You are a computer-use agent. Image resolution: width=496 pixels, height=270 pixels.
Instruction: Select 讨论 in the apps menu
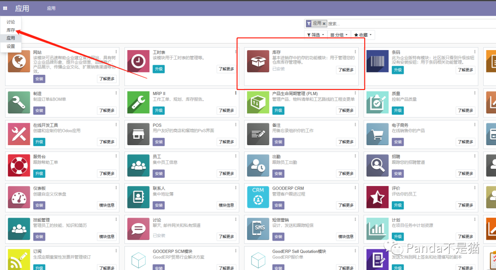(11, 22)
